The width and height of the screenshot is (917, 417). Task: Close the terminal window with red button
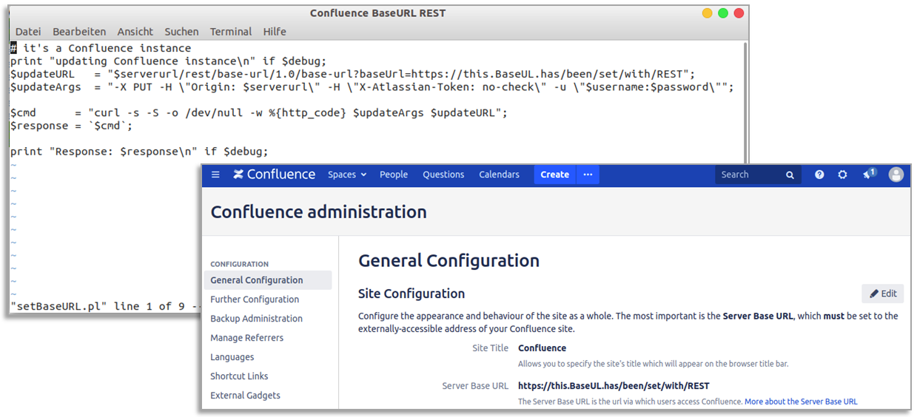pyautogui.click(x=738, y=13)
